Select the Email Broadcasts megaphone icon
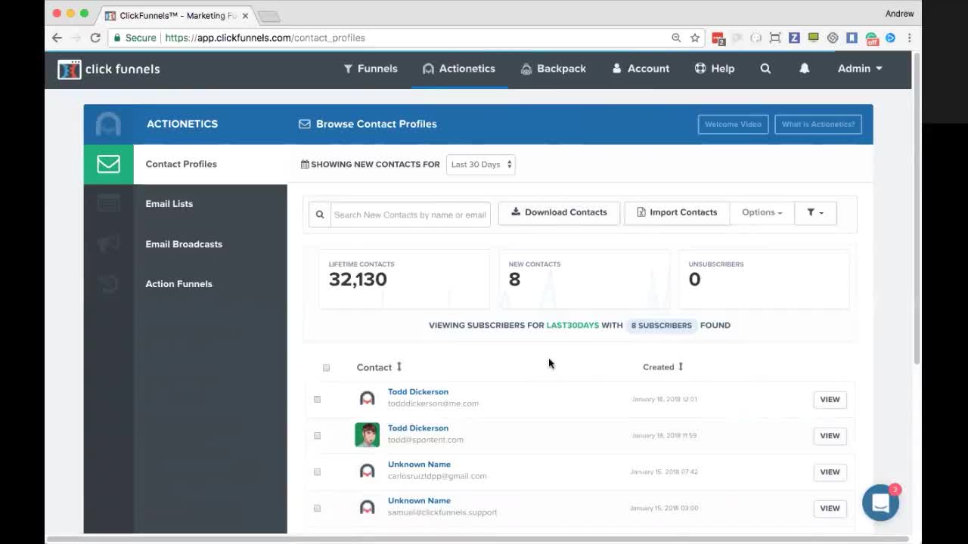The height and width of the screenshot is (544, 968). pyautogui.click(x=108, y=243)
